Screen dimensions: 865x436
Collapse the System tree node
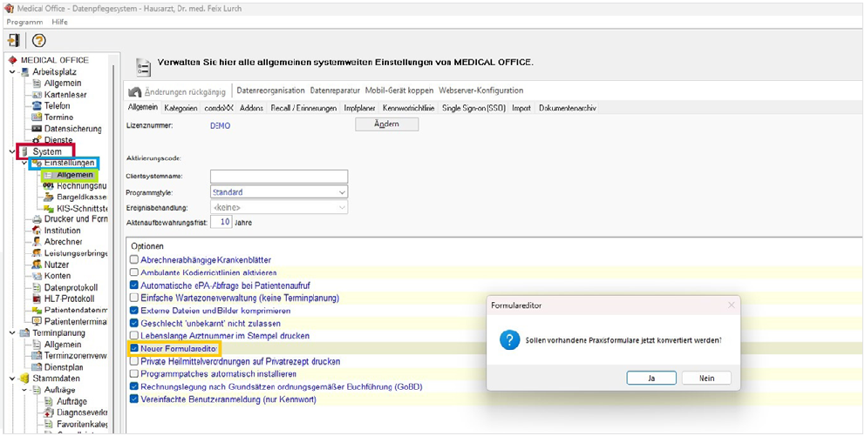coord(12,151)
